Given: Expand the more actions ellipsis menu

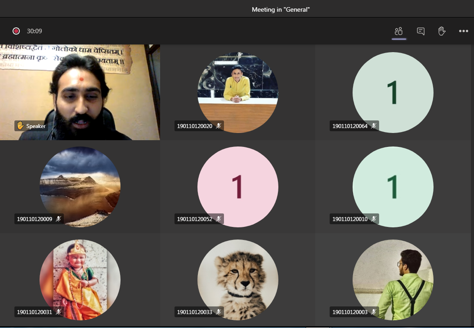Looking at the screenshot, I should 463,31.
